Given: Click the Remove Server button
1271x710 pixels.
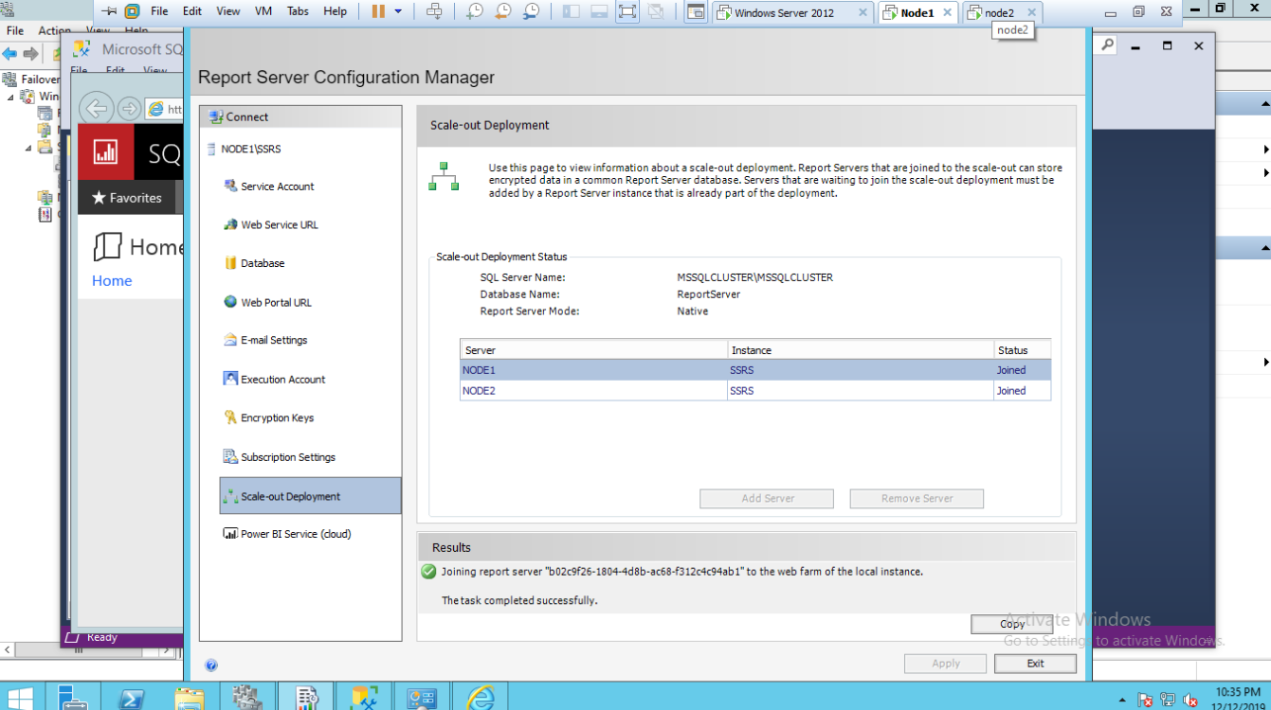Looking at the screenshot, I should point(917,498).
